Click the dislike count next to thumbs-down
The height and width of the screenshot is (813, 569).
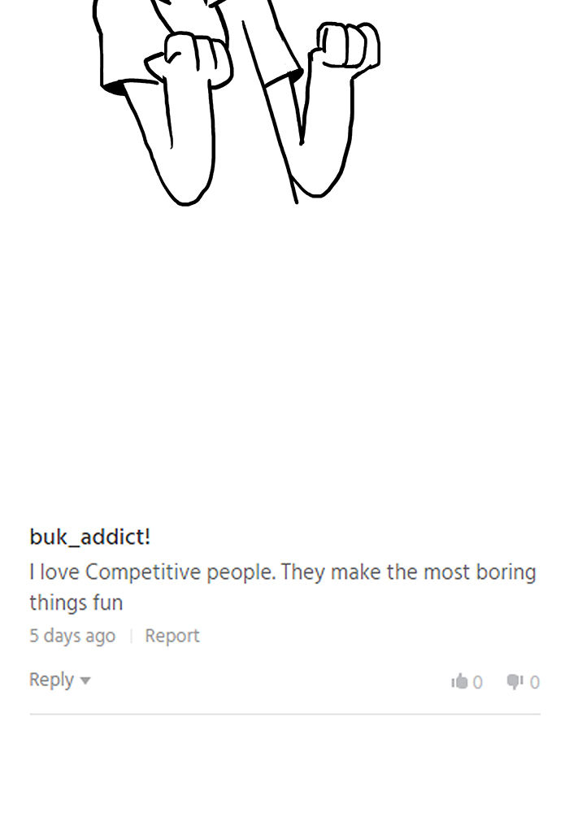[x=535, y=682]
